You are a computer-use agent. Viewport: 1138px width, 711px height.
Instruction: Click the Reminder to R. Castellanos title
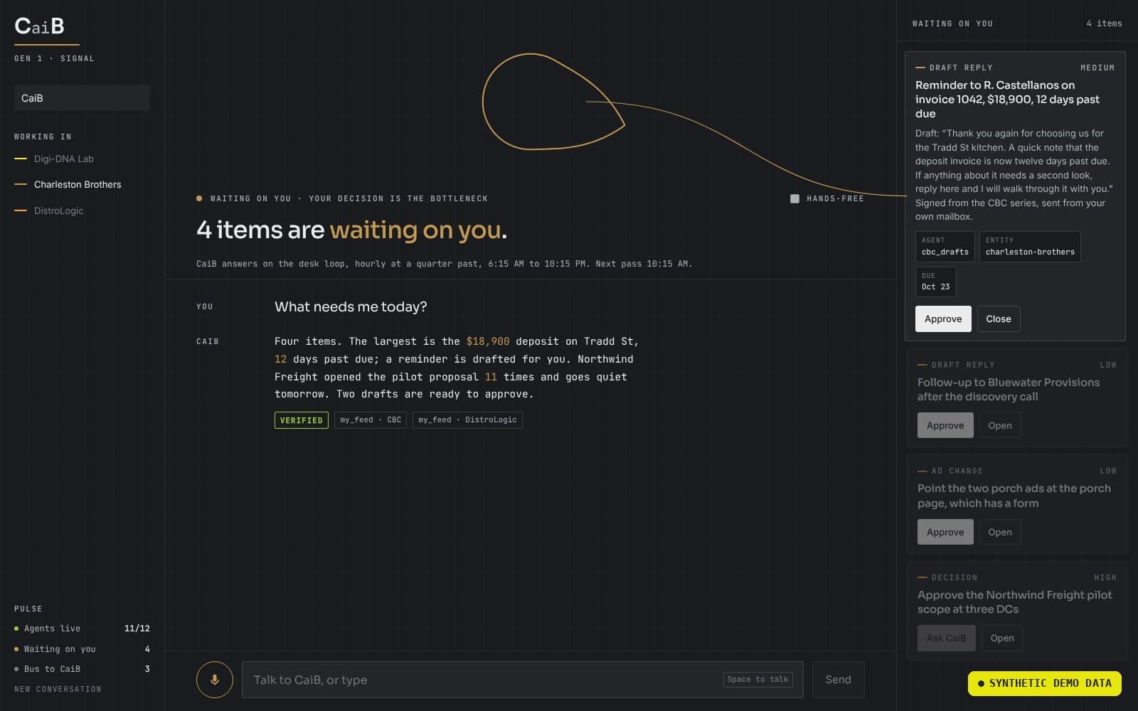tap(1008, 99)
